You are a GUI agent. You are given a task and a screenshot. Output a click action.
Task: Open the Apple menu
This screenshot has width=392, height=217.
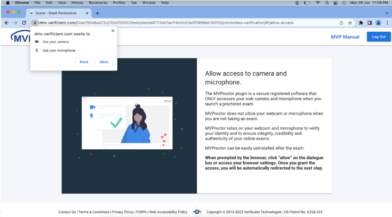(x=8, y=3)
